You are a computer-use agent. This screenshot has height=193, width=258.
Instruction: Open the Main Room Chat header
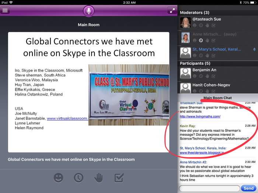(x=217, y=98)
